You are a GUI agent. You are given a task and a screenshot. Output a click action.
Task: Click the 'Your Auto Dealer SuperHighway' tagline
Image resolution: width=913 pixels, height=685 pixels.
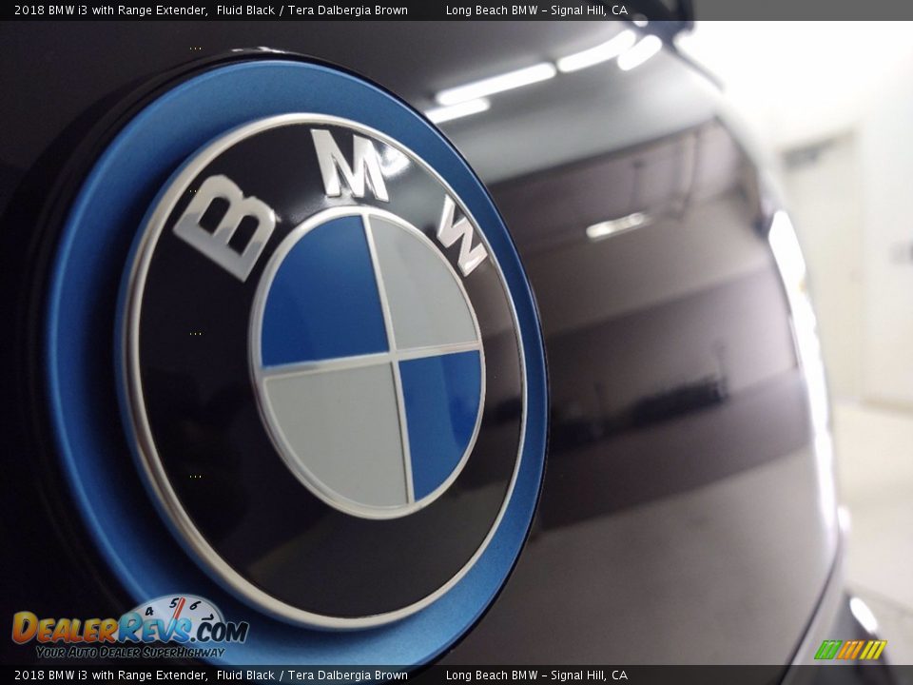[x=130, y=653]
